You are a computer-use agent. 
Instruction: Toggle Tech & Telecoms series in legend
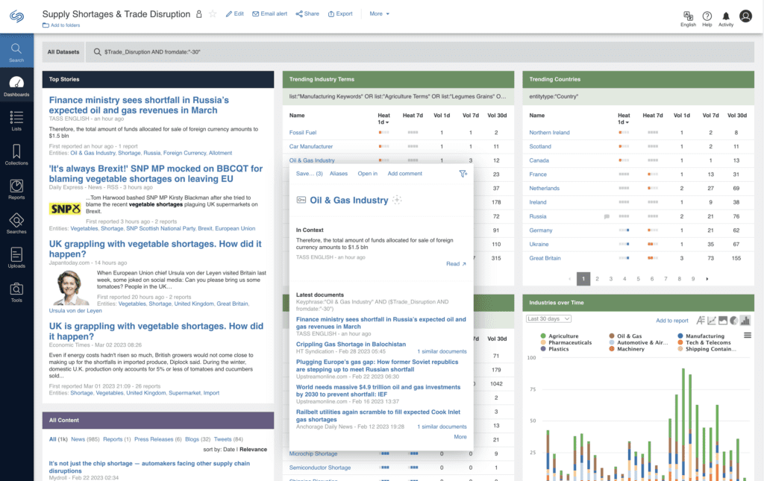(704, 343)
